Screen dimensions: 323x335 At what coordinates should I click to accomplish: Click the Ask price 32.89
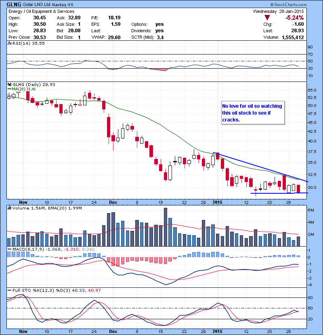(74, 18)
